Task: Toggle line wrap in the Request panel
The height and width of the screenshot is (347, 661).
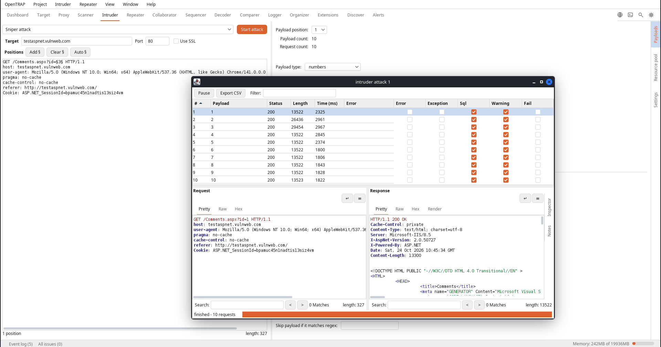Action: 347,198
